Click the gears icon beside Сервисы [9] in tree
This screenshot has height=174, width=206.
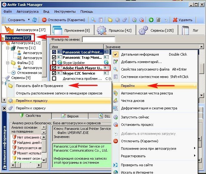click(x=7, y=78)
